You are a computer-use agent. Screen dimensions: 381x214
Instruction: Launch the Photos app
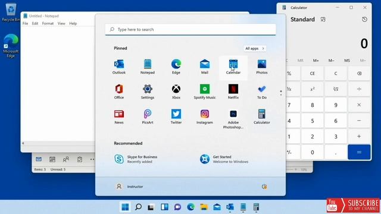pyautogui.click(x=262, y=67)
